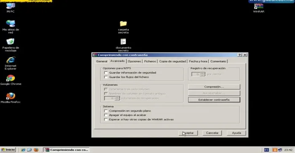Switch to the Opciones tab

(134, 61)
